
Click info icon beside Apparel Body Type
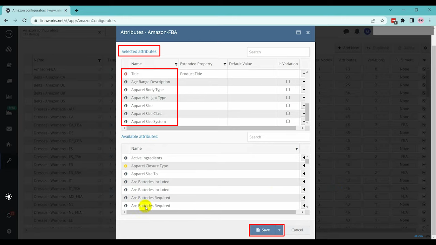coord(126,90)
